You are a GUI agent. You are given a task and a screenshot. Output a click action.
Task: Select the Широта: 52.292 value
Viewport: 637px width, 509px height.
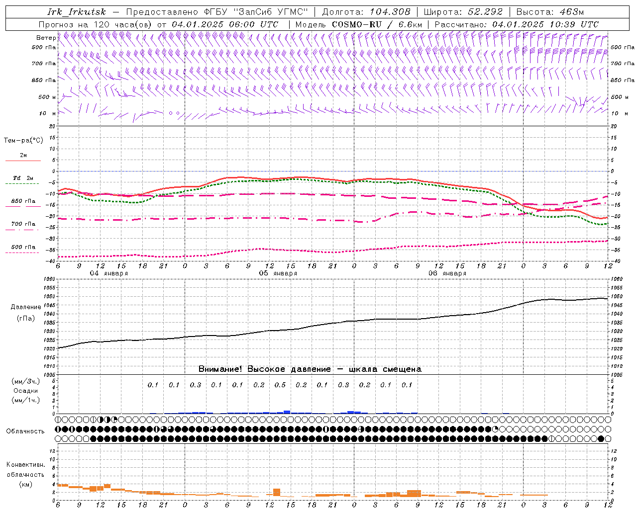pos(463,12)
